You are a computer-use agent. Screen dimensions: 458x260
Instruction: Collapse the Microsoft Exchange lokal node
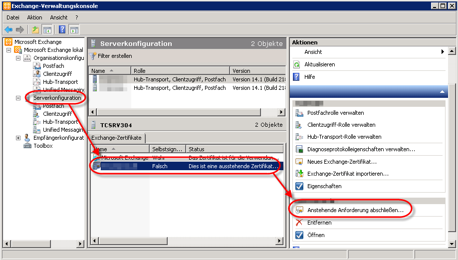tap(9, 50)
